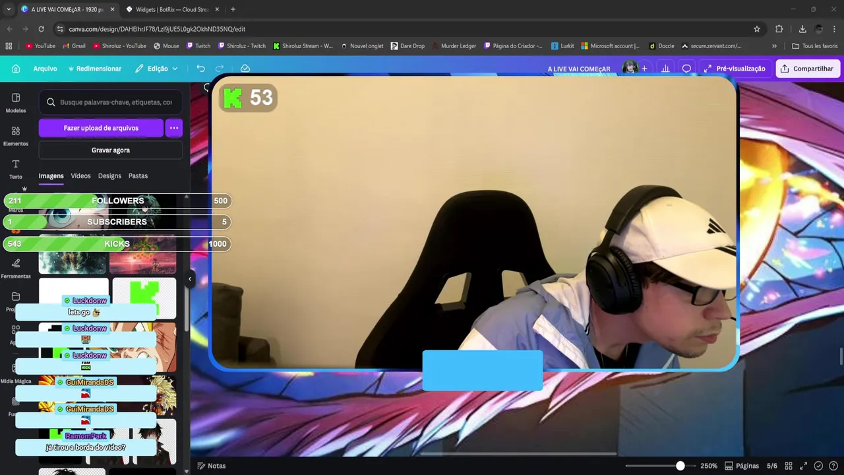This screenshot has width=844, height=475.
Task: Switch to the Pastas tab
Action: pos(138,176)
